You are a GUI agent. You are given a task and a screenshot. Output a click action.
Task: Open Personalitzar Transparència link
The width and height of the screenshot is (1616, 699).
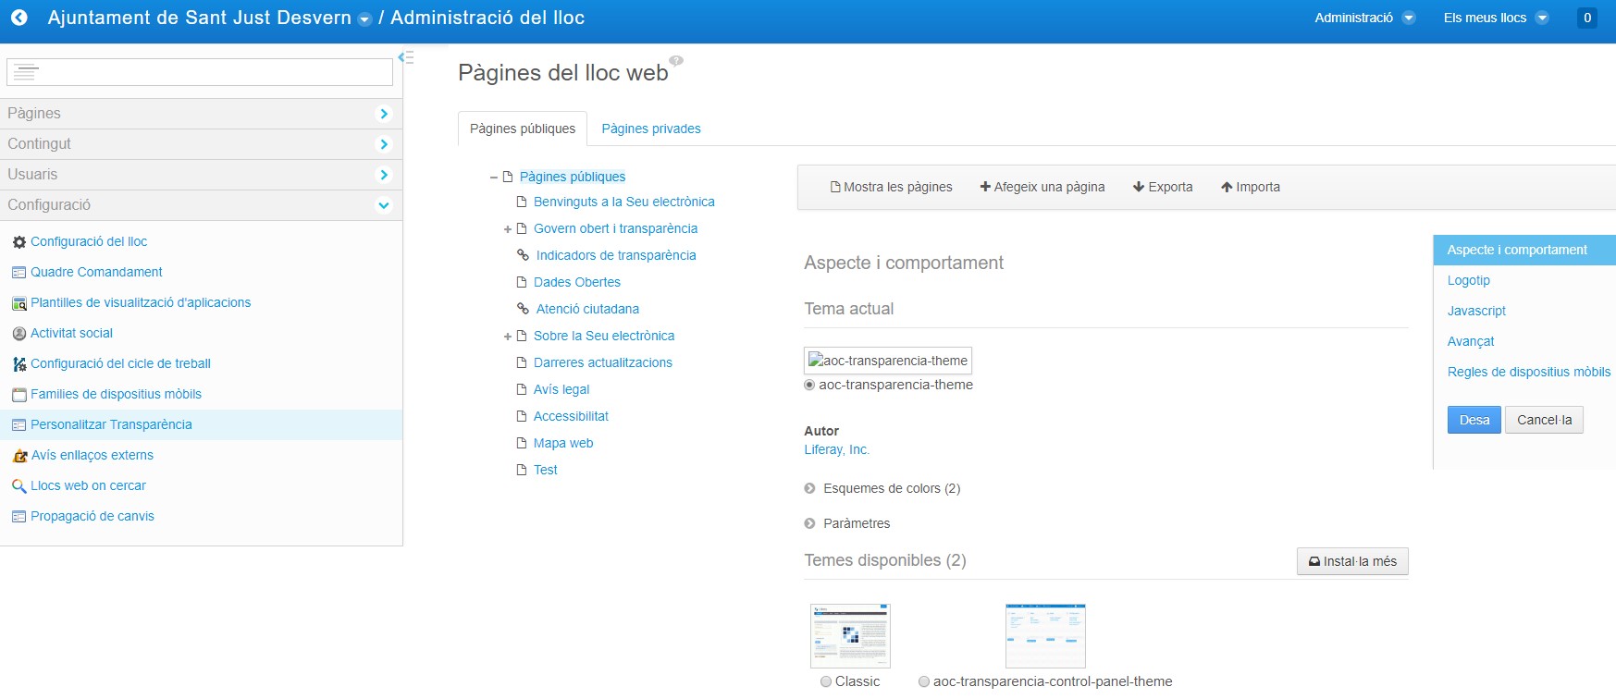coord(111,424)
